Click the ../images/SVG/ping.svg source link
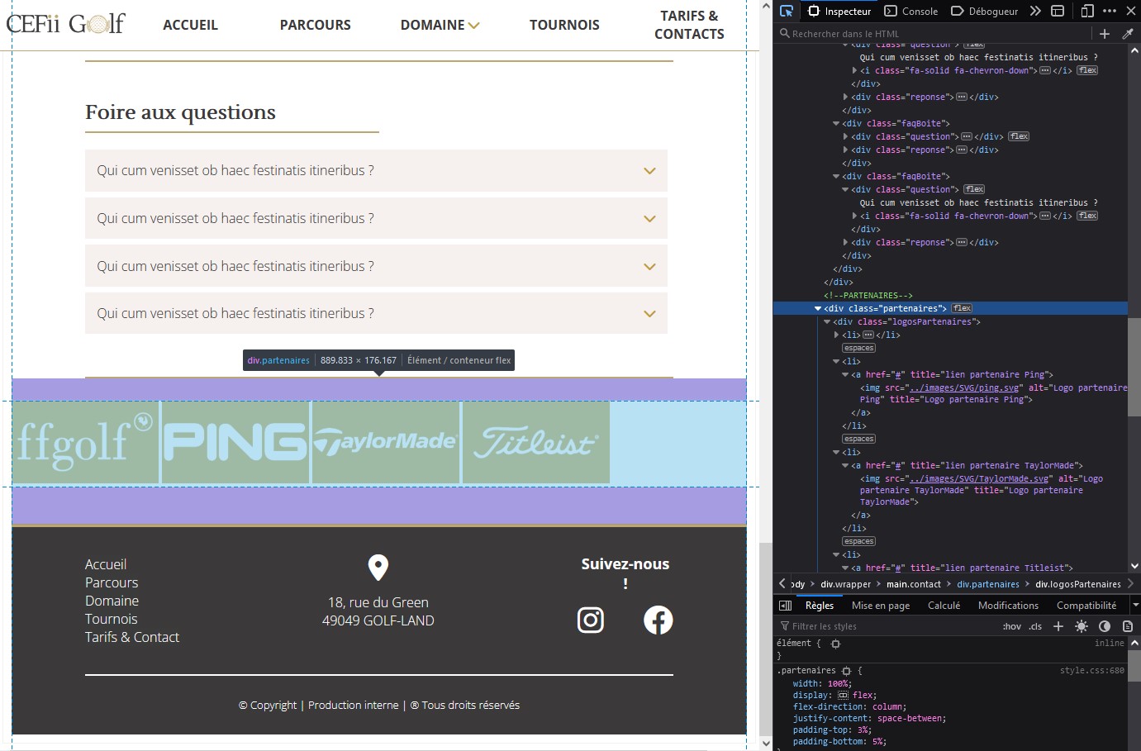 pos(963,387)
